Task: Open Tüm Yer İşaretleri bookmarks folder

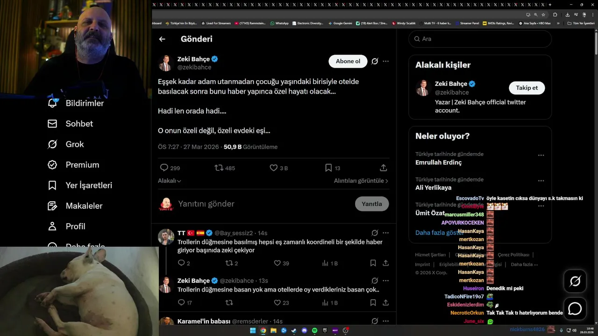Action: 581,23
